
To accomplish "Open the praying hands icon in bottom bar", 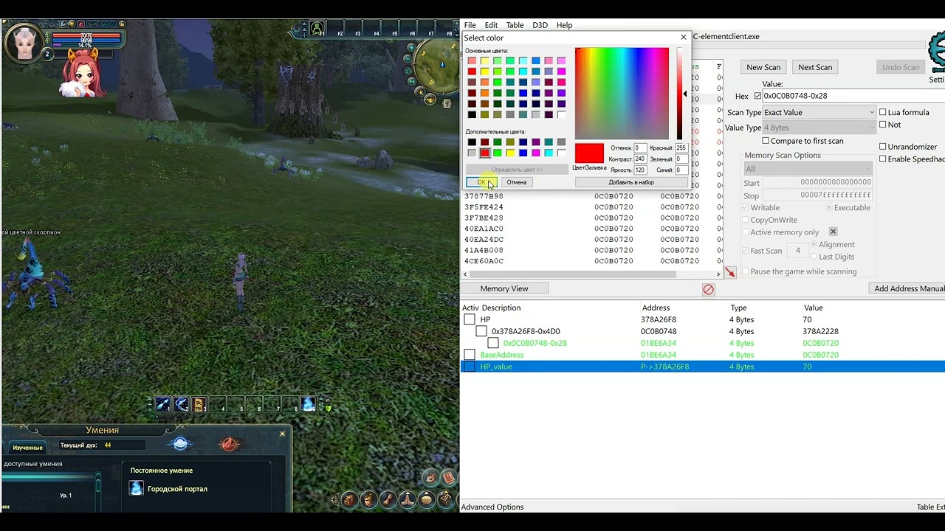I will click(x=407, y=500).
